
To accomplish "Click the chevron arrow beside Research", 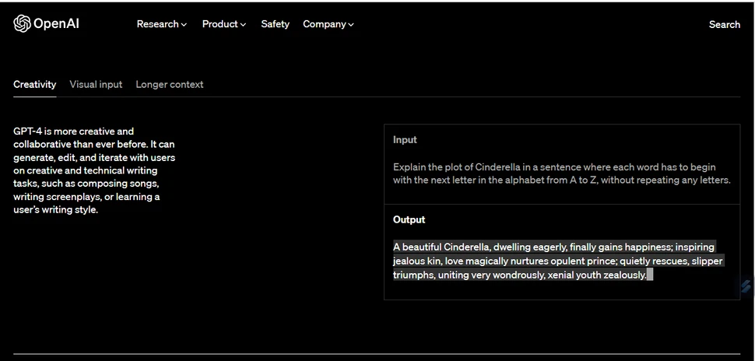I will (x=184, y=25).
